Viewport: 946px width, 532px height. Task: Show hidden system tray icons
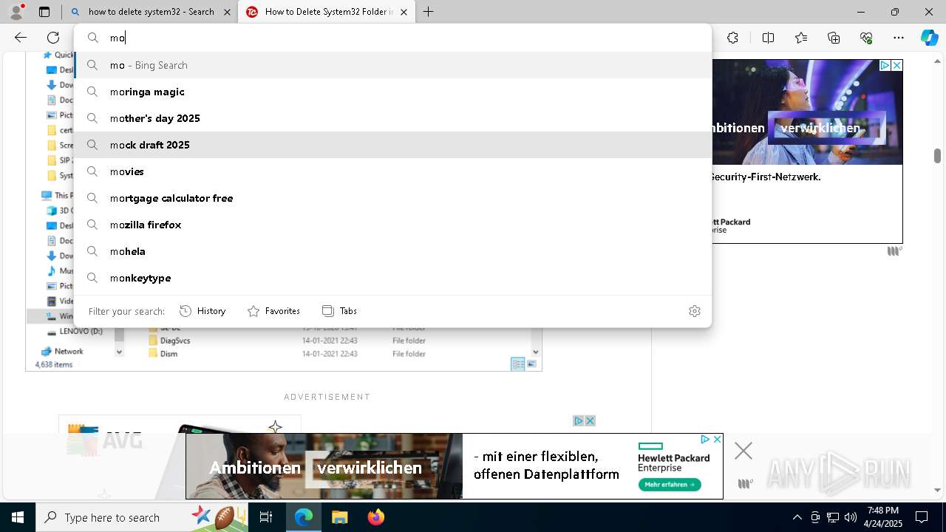click(x=797, y=517)
